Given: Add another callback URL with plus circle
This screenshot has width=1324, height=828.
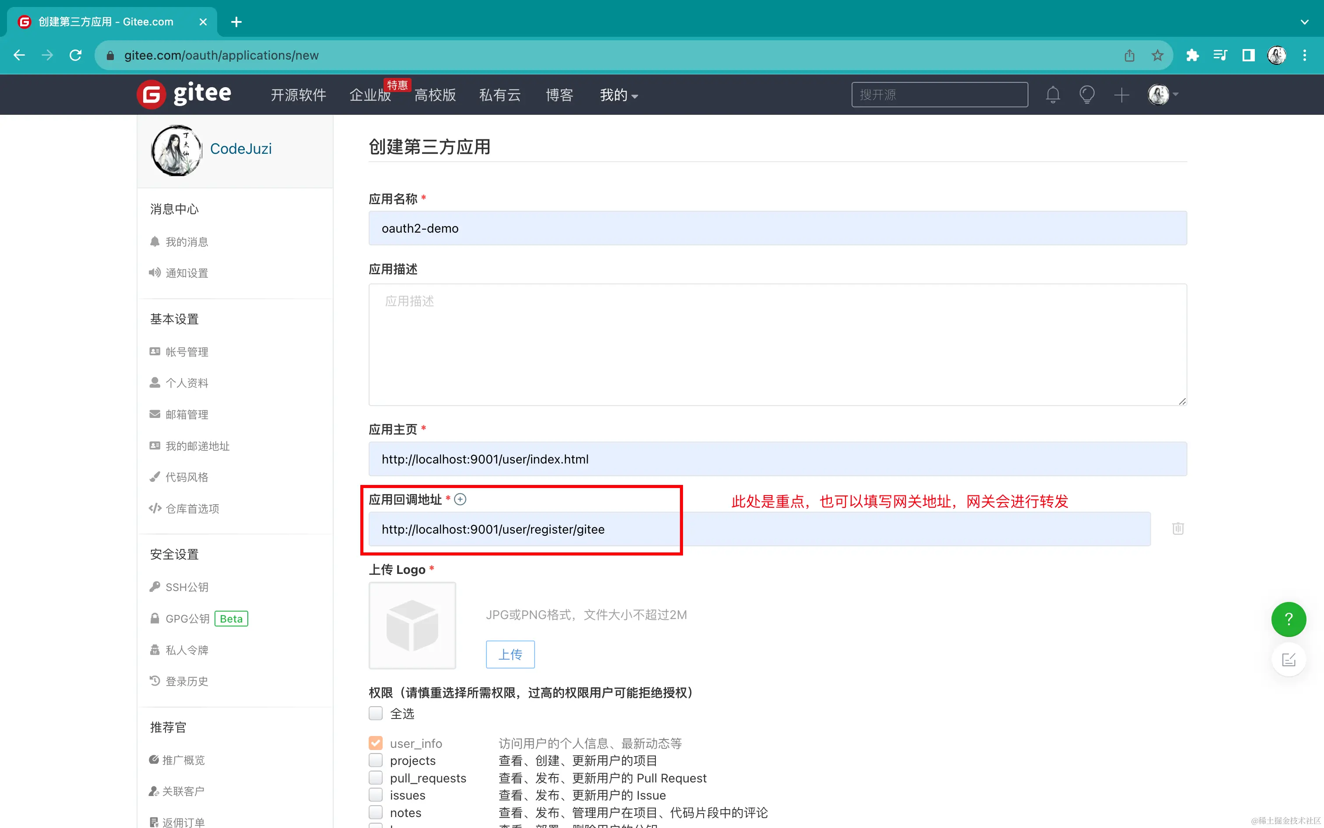Looking at the screenshot, I should tap(460, 499).
